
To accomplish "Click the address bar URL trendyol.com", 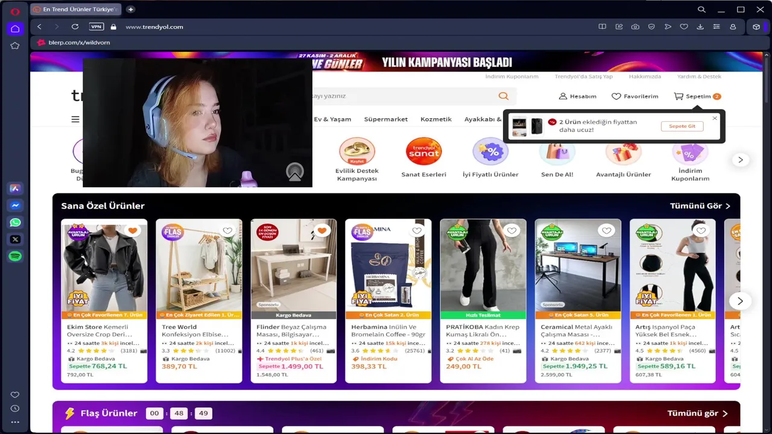I will (154, 27).
